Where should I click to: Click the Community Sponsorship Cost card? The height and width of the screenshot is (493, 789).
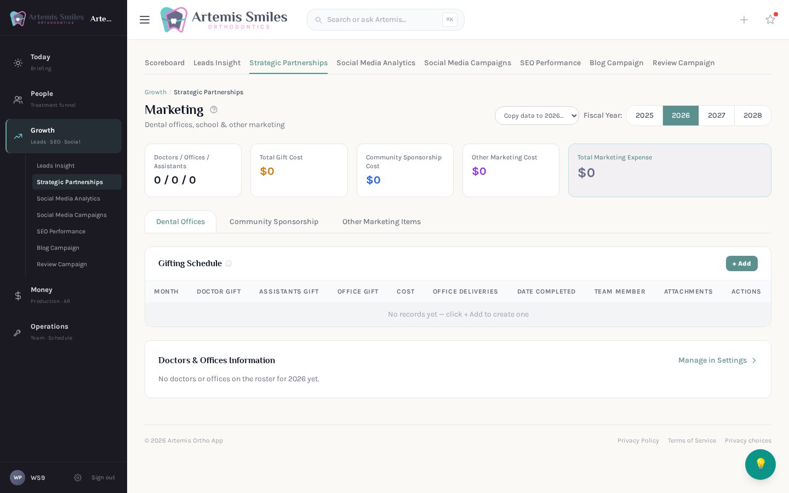click(x=405, y=170)
